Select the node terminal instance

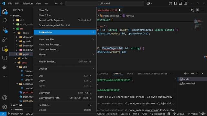coord(192,79)
